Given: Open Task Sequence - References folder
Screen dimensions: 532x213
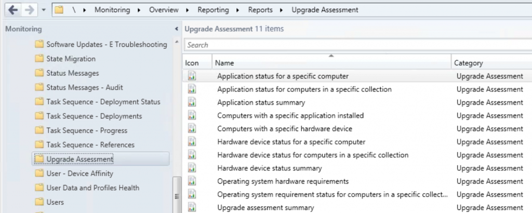Looking at the screenshot, I should pos(85,144).
